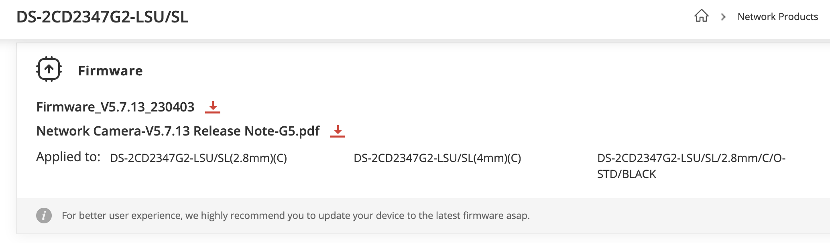Click the Applied to label
The height and width of the screenshot is (243, 830).
[67, 157]
